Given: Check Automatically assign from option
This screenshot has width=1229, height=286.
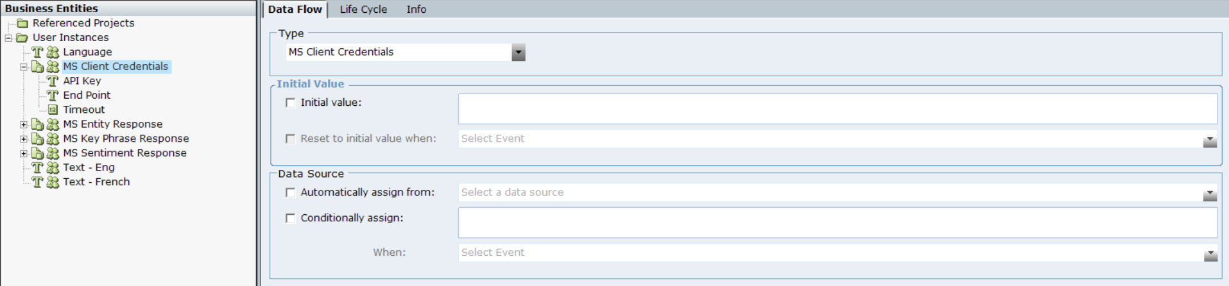Looking at the screenshot, I should coord(291,192).
